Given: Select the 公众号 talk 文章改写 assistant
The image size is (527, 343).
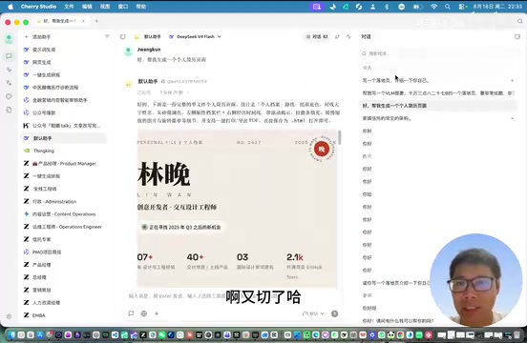Looking at the screenshot, I should pyautogui.click(x=64, y=126).
